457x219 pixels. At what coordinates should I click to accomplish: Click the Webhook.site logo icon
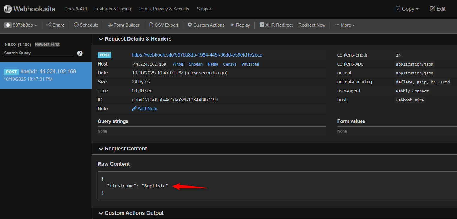coord(8,9)
